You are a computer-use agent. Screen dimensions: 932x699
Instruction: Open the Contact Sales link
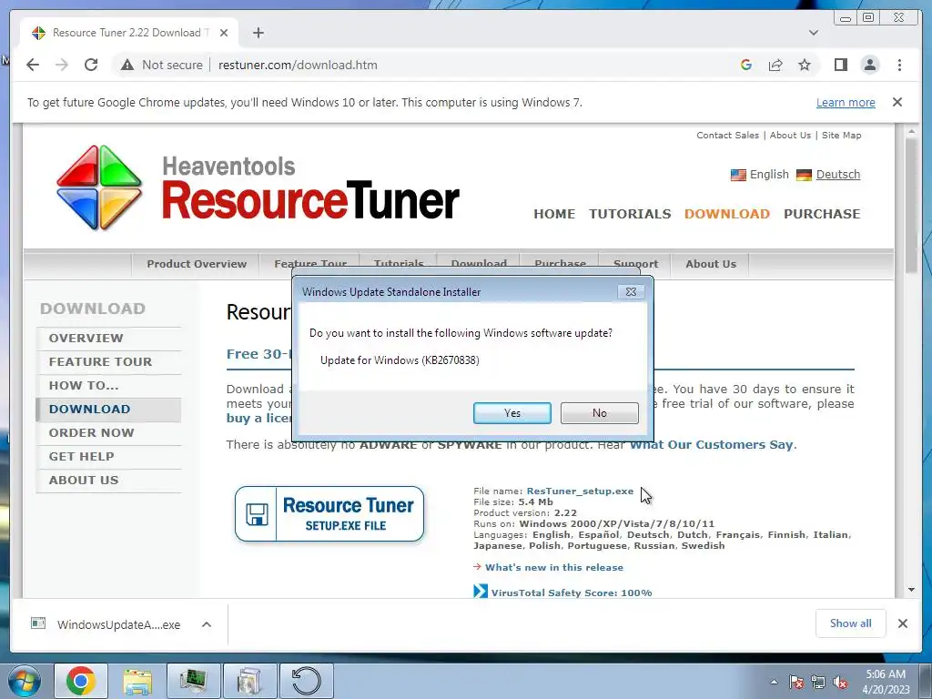coord(727,135)
